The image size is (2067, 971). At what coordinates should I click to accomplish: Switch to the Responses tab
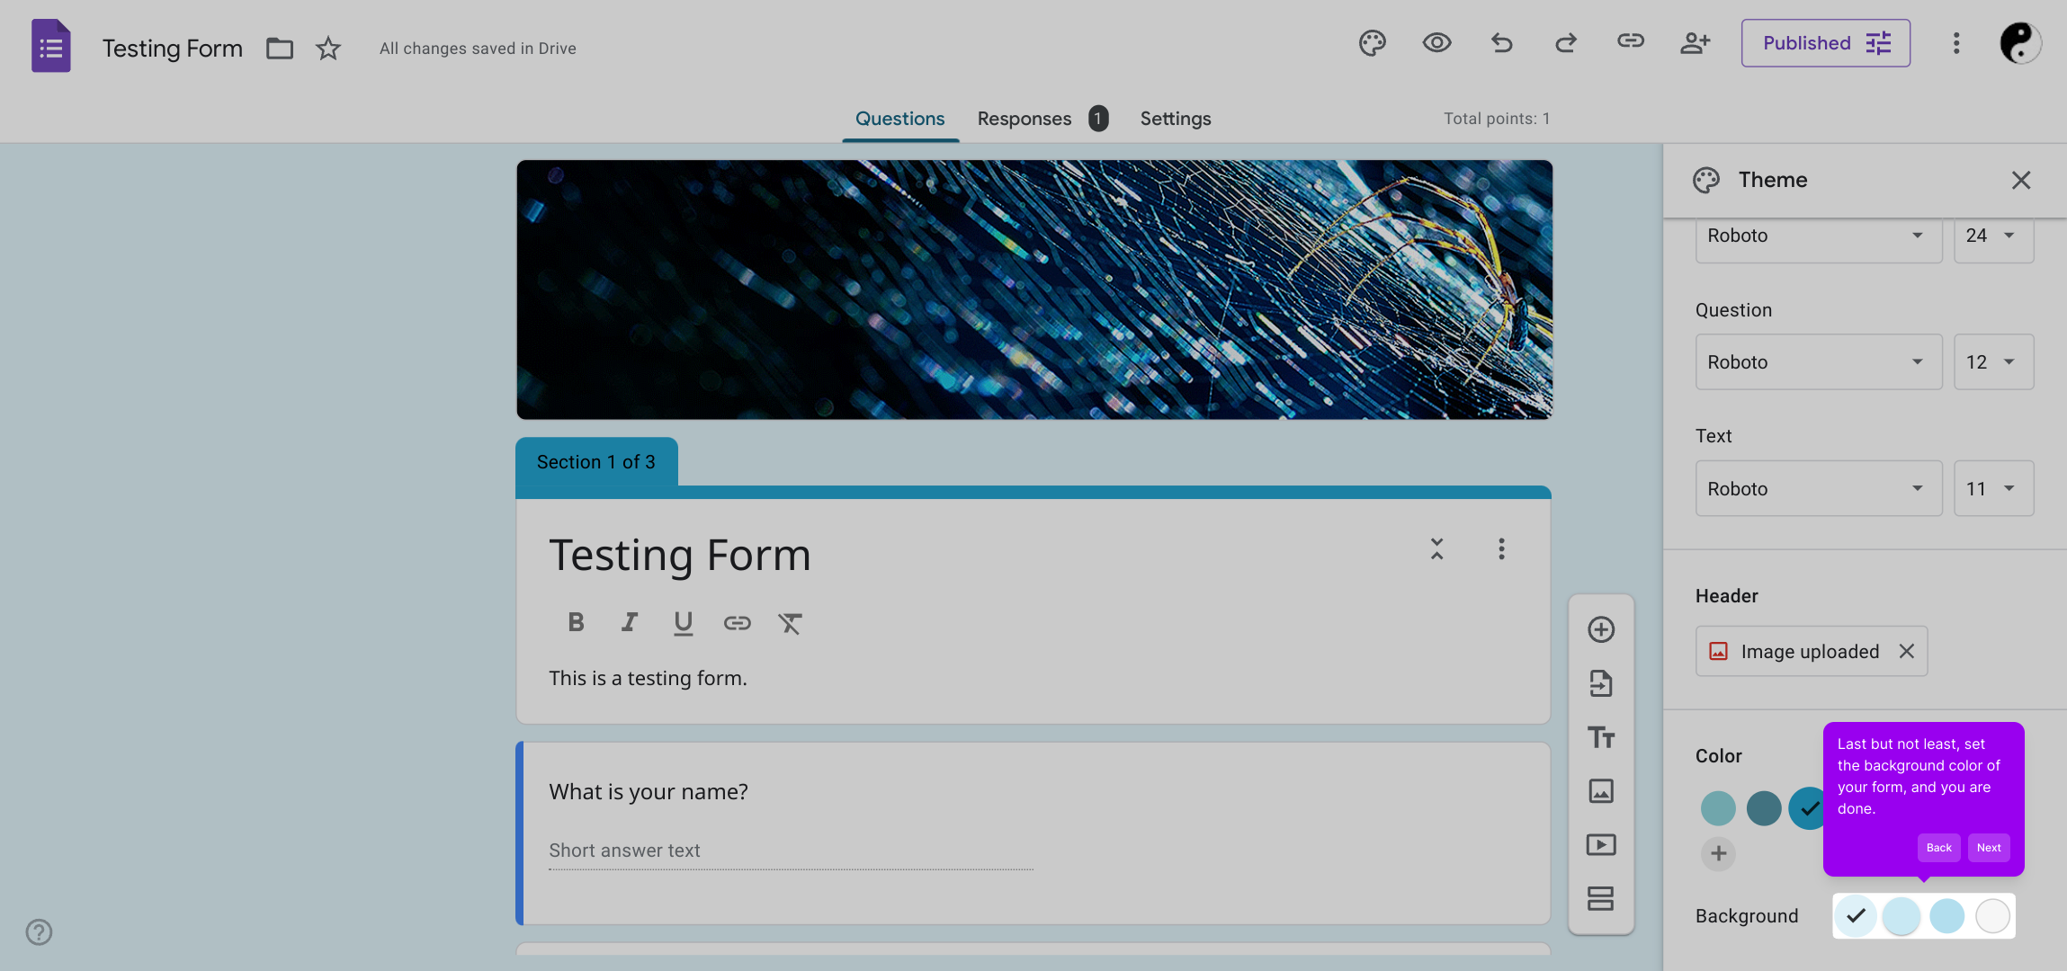coord(1025,119)
